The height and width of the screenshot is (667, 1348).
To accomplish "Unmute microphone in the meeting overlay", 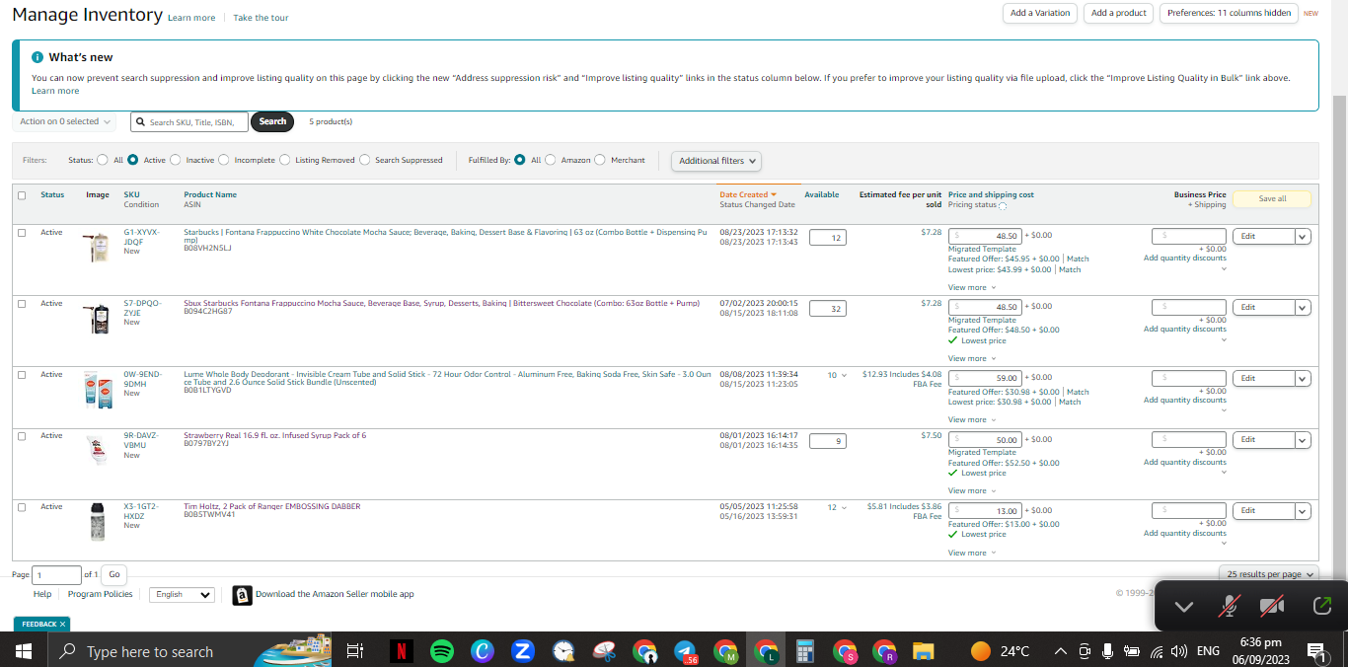I will (x=1229, y=606).
